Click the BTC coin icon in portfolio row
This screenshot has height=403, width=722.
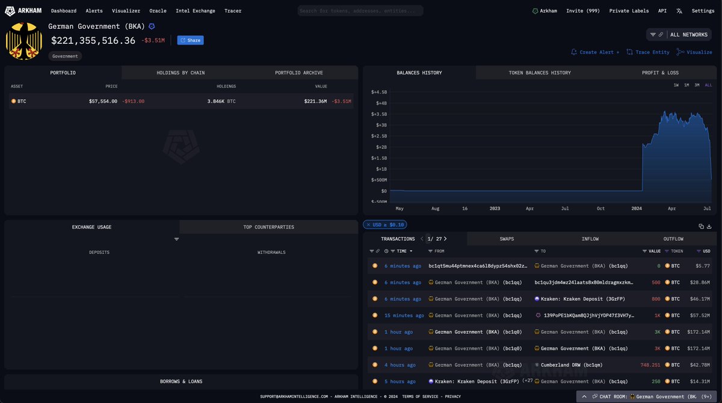pos(14,102)
